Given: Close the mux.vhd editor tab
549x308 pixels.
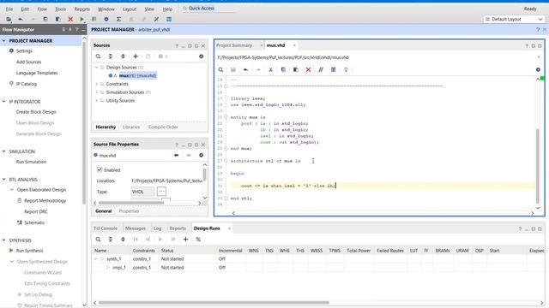Looking at the screenshot, I should point(294,45).
